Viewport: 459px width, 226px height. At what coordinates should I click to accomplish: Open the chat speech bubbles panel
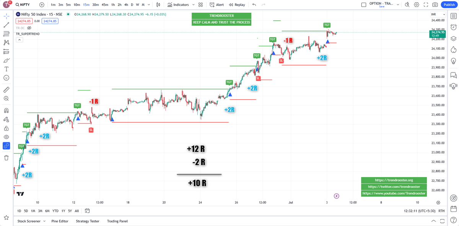[x=453, y=75]
